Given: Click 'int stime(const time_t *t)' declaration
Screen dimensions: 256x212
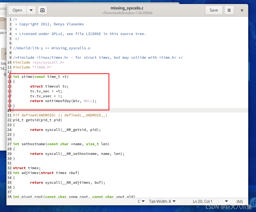Looking at the screenshot, I should pyautogui.click(x=41, y=77).
